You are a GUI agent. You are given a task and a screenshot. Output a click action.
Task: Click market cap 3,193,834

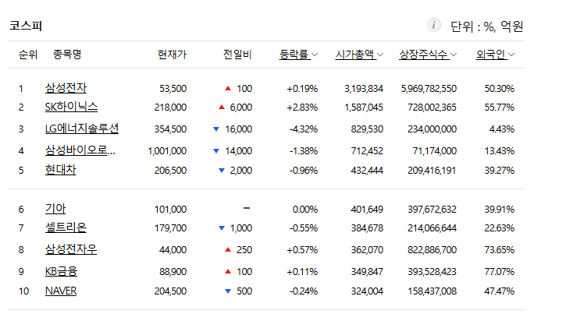[x=364, y=89]
